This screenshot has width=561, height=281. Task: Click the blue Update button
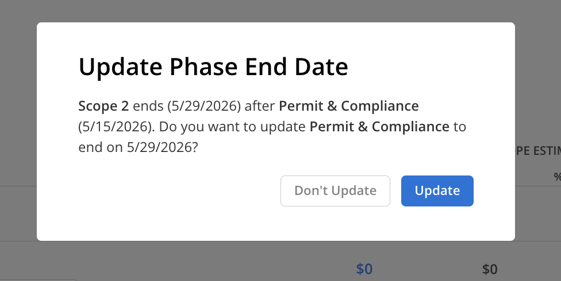[437, 190]
